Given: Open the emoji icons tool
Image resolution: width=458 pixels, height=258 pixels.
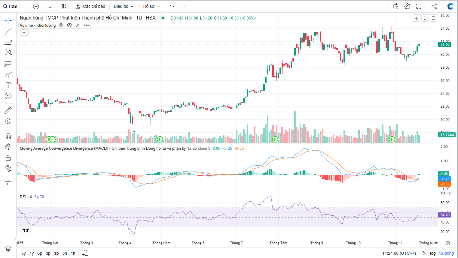Looking at the screenshot, I should coord(8,96).
